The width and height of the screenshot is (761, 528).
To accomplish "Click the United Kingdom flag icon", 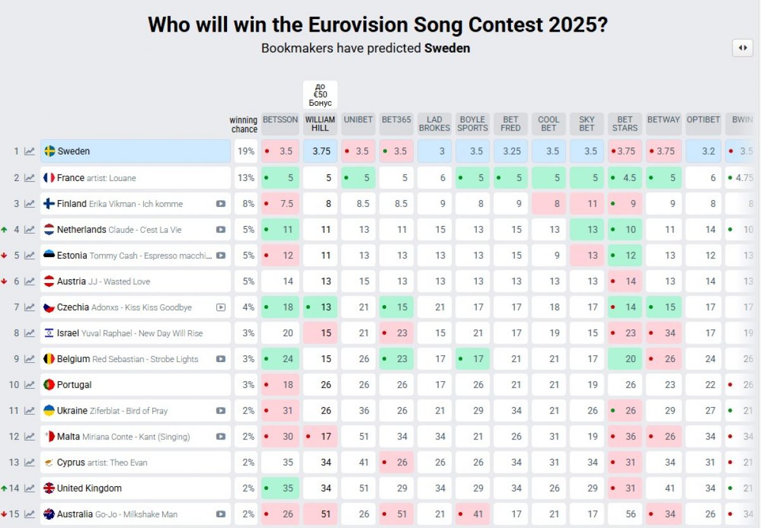I will pos(49,488).
